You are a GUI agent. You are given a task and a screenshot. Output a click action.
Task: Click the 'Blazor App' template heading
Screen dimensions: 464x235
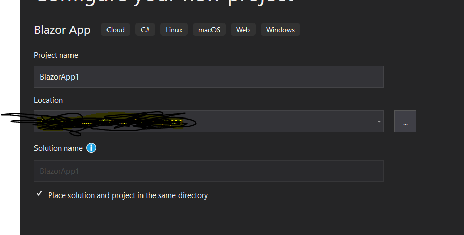pos(62,30)
